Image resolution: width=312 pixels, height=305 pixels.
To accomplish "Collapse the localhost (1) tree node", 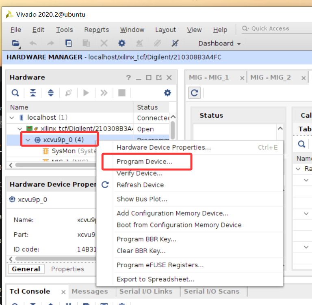I will pos(12,118).
